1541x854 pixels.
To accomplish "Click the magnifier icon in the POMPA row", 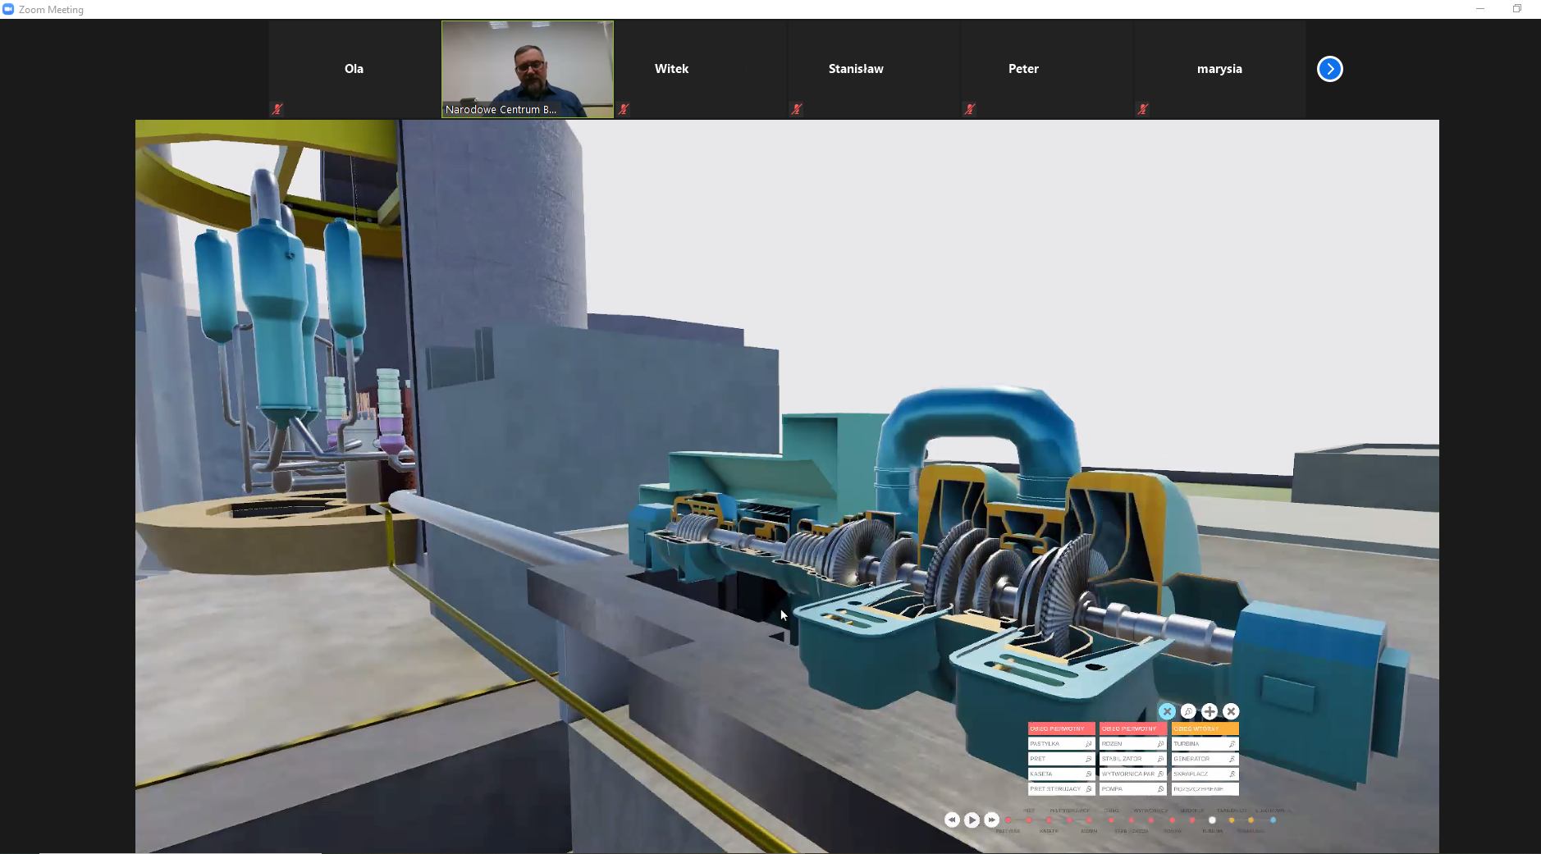I will point(1160,789).
